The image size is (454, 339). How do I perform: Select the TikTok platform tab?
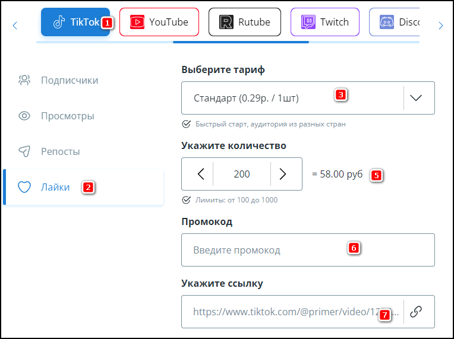75,22
